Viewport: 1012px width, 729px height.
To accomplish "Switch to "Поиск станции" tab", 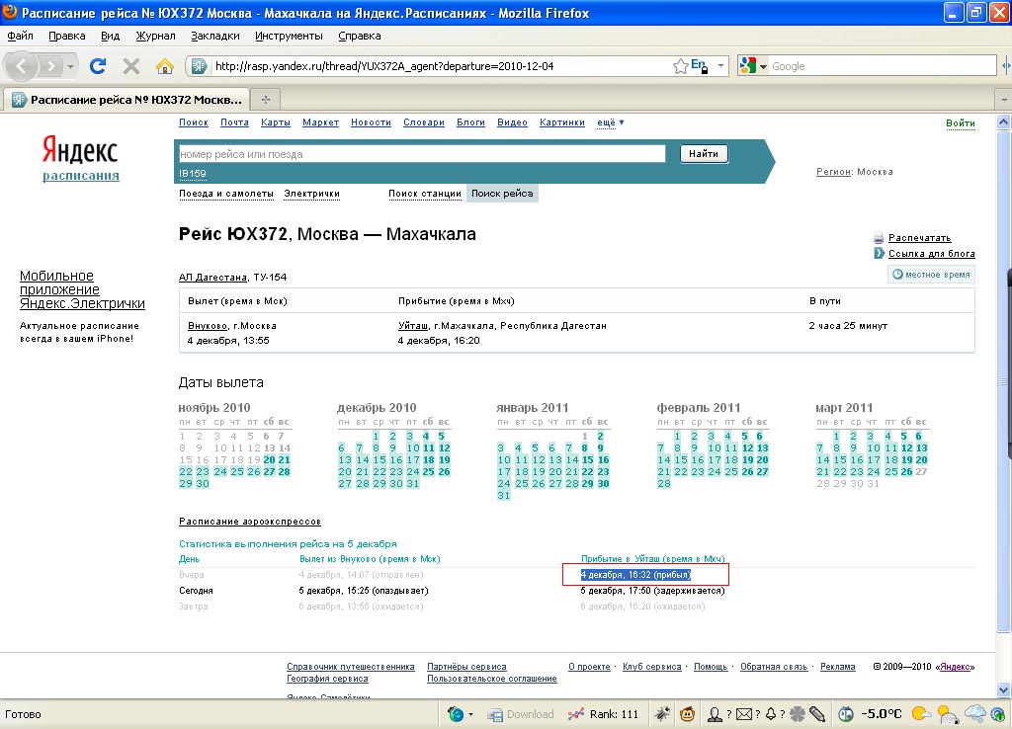I will pyautogui.click(x=425, y=194).
